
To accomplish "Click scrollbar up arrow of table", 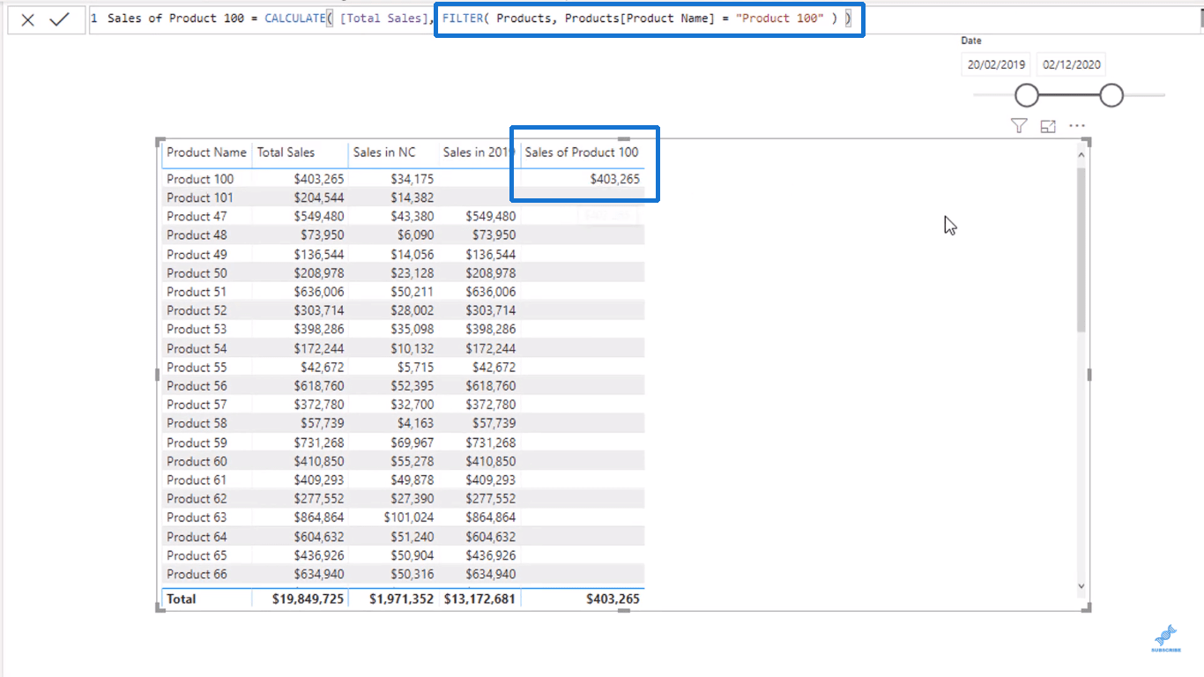I will [x=1081, y=154].
